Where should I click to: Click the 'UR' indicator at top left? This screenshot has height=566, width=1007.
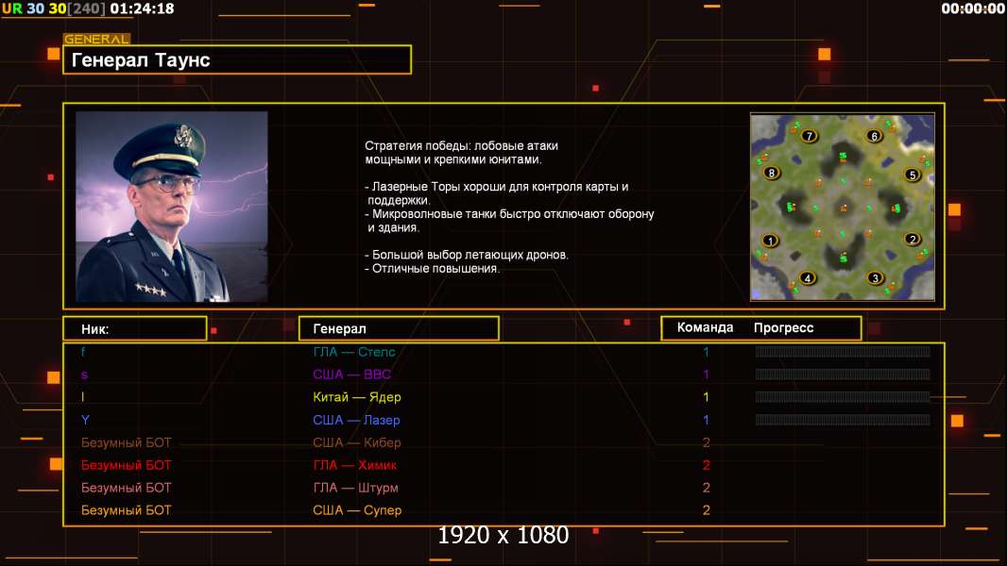pyautogui.click(x=11, y=9)
